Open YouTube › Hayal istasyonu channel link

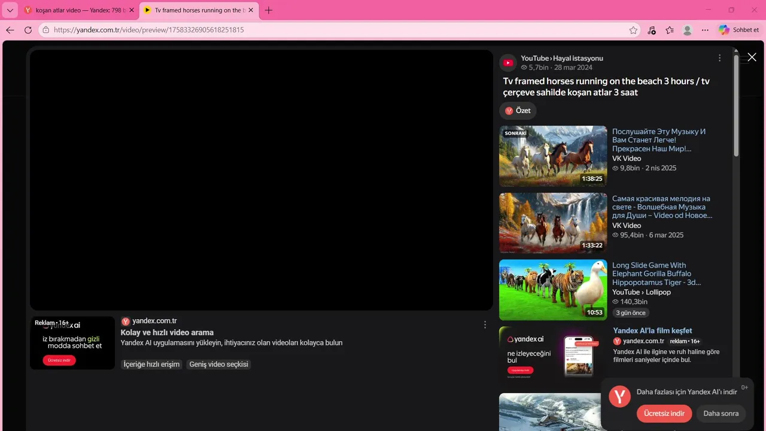tap(562, 58)
